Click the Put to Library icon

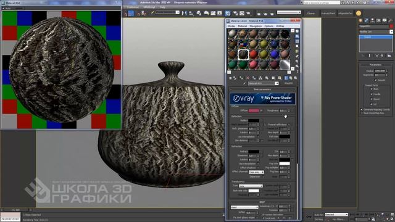tap(267, 78)
